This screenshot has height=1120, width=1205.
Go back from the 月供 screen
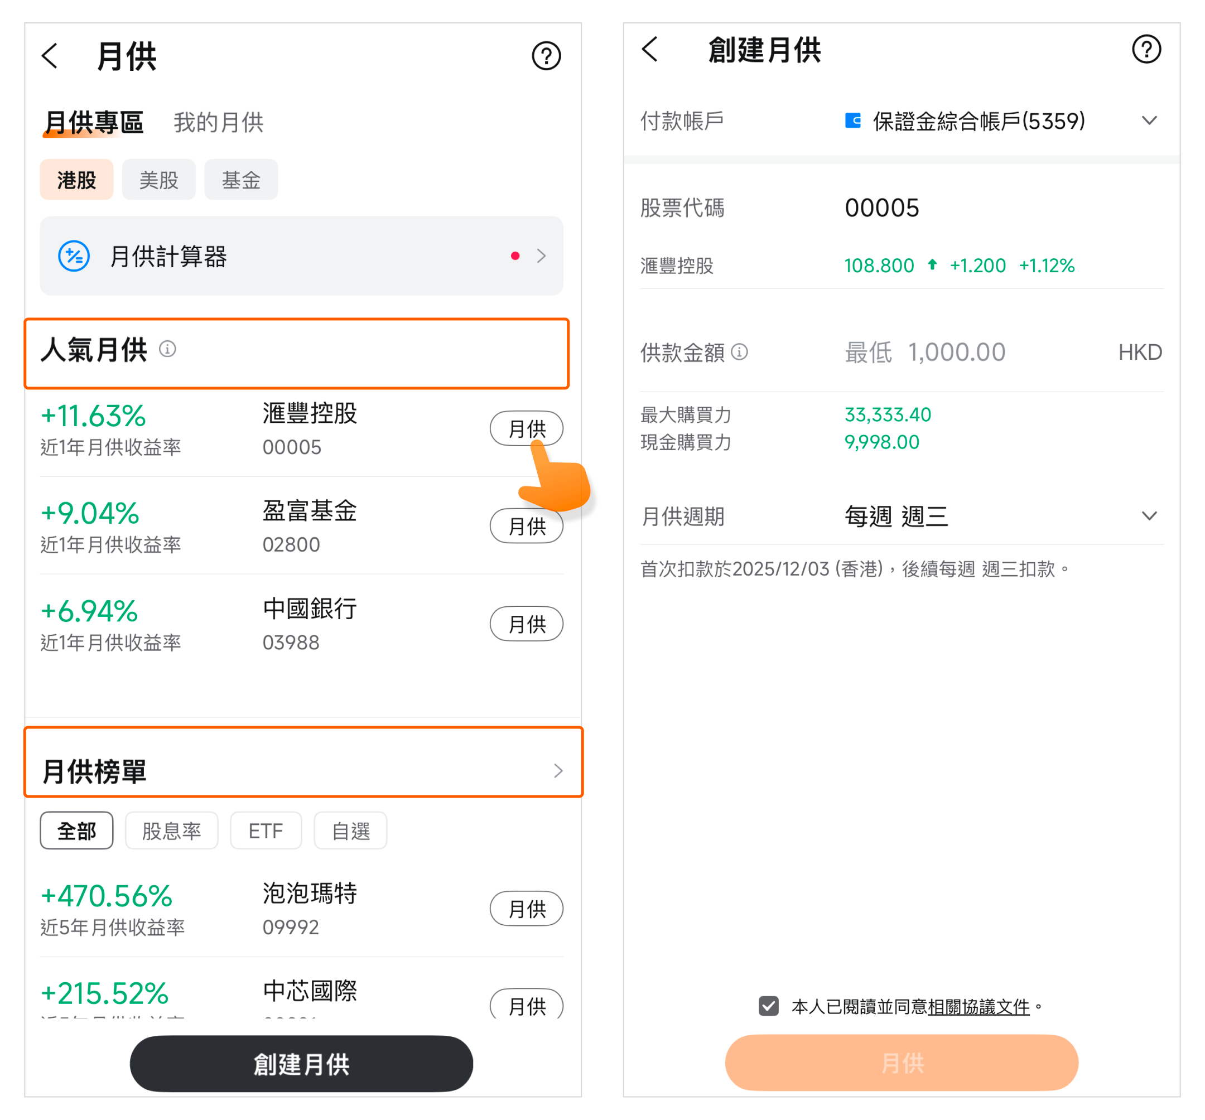tap(51, 56)
